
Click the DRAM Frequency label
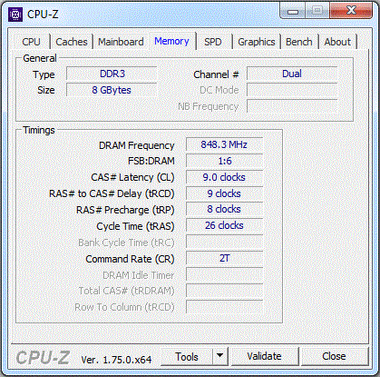tap(137, 145)
